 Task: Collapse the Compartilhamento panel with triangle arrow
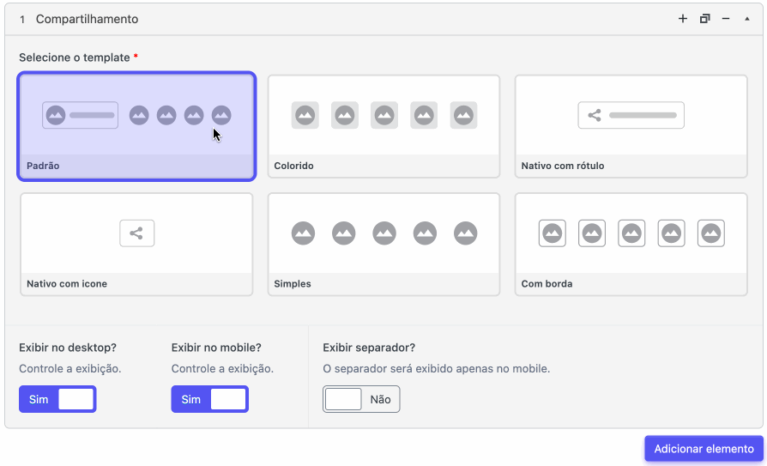pos(747,19)
